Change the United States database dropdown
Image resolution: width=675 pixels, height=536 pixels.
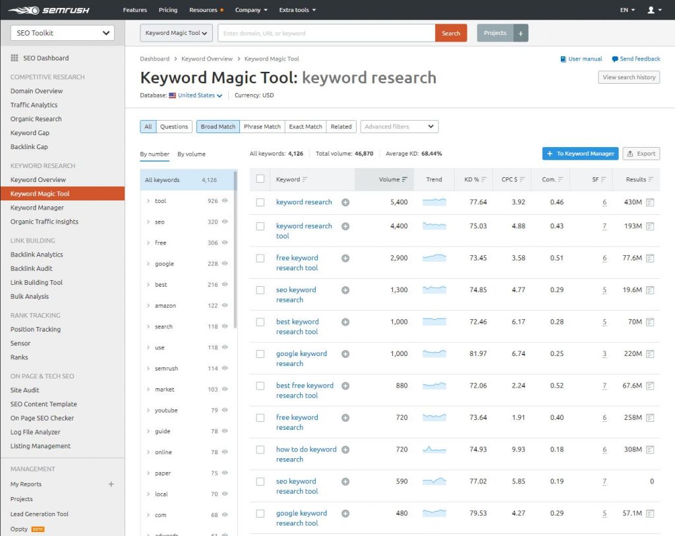pyautogui.click(x=200, y=96)
